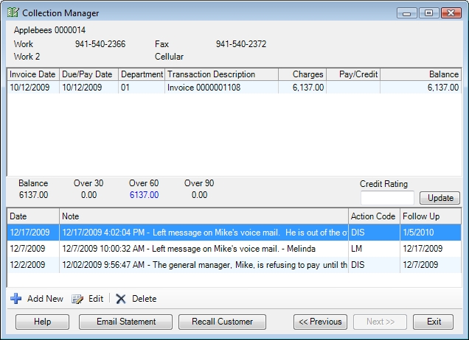The height and width of the screenshot is (340, 469).
Task: Select the 12/2/2009 general manager note
Action: click(x=177, y=264)
